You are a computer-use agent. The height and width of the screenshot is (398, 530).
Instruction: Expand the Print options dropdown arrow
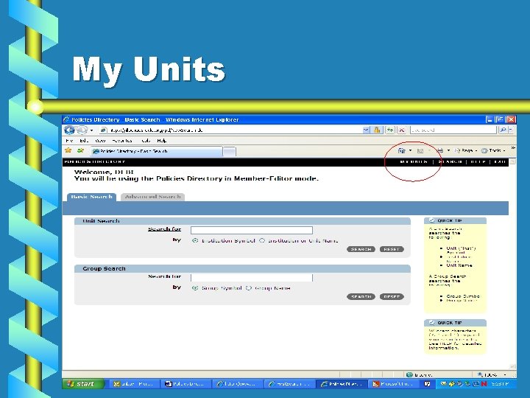448,150
